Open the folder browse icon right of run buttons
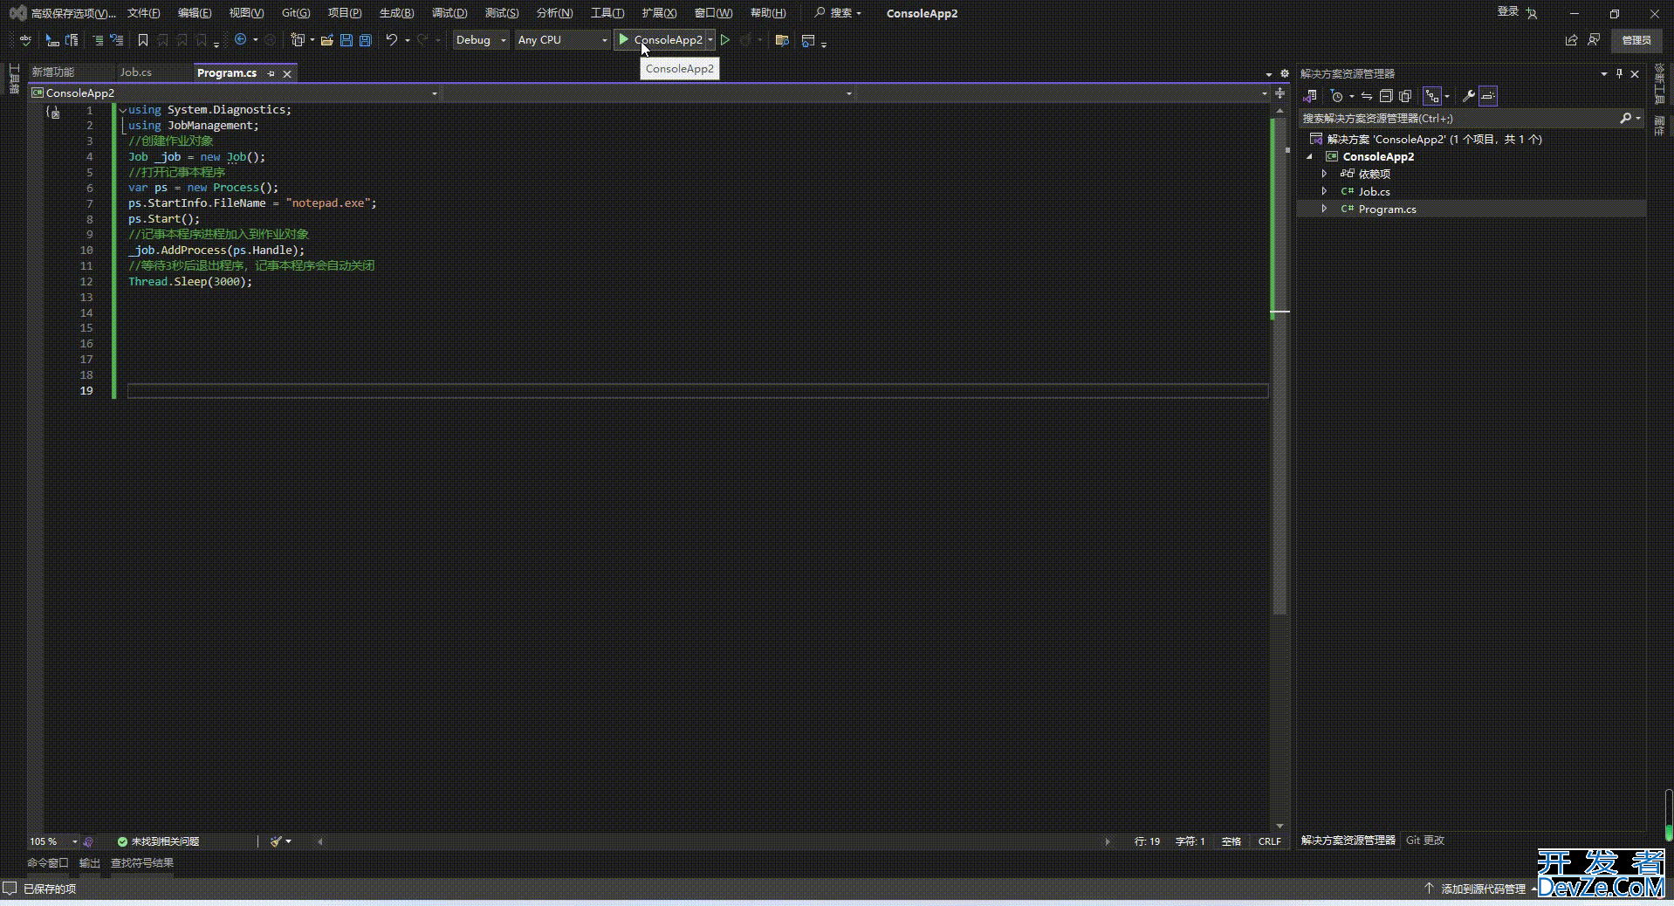 coord(782,40)
